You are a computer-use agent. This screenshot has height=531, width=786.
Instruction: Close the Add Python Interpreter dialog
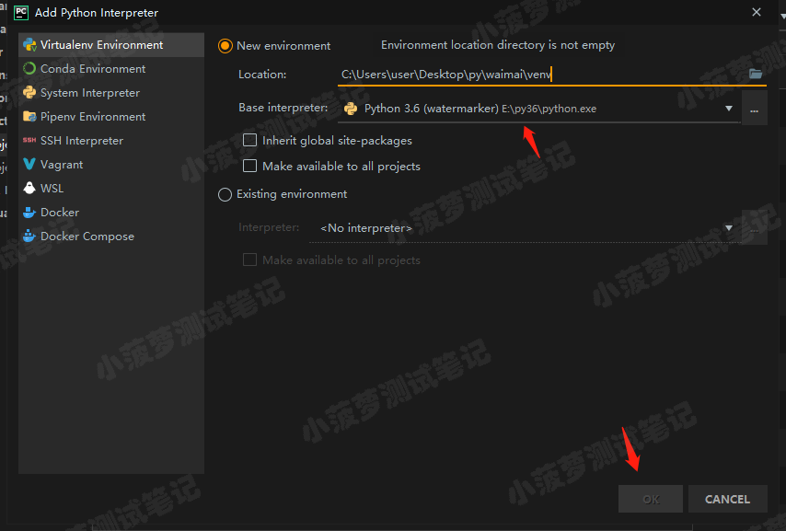[x=757, y=12]
